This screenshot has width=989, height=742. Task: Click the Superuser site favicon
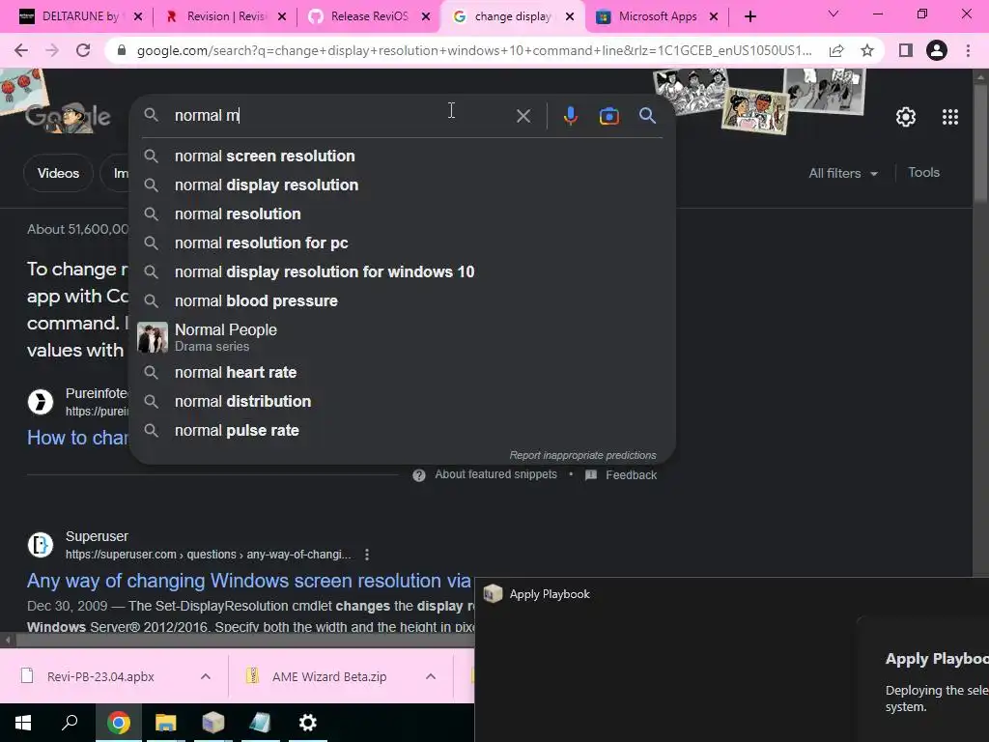click(x=41, y=545)
